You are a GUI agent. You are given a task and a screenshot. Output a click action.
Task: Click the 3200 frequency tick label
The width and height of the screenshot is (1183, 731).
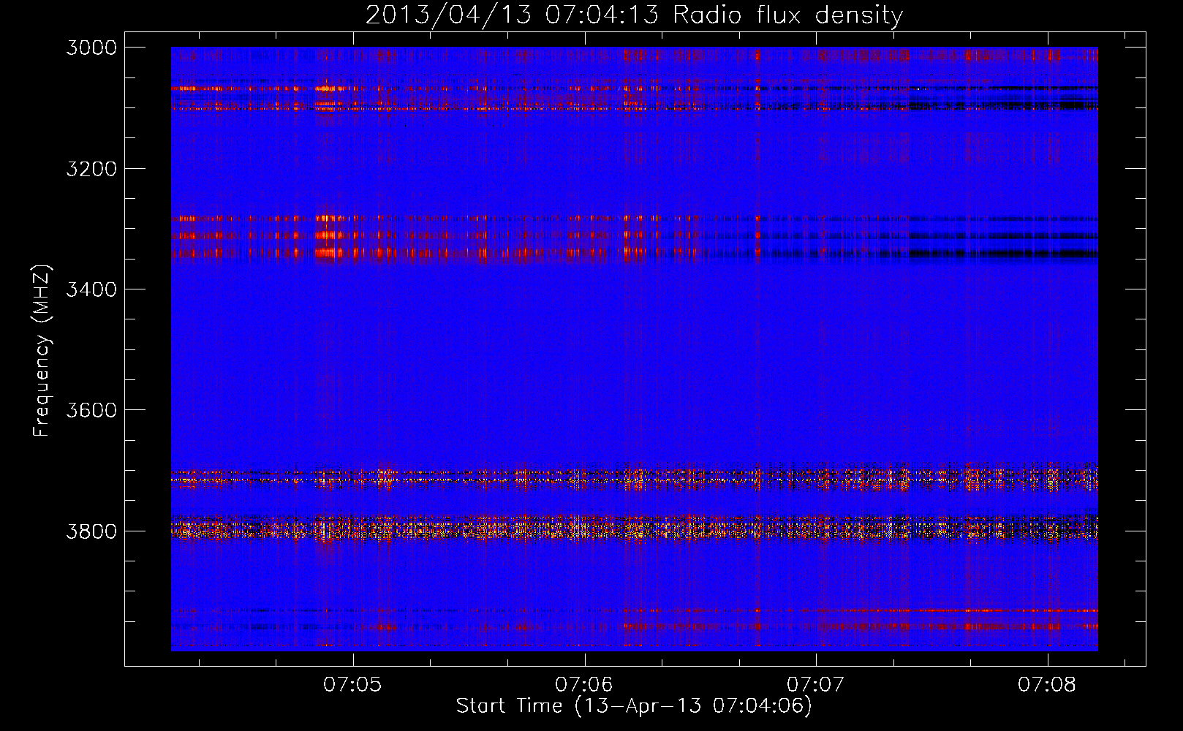(91, 169)
